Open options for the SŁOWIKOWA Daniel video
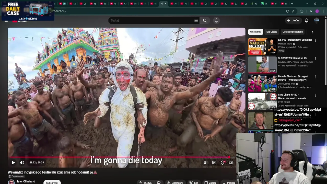 click(315, 59)
